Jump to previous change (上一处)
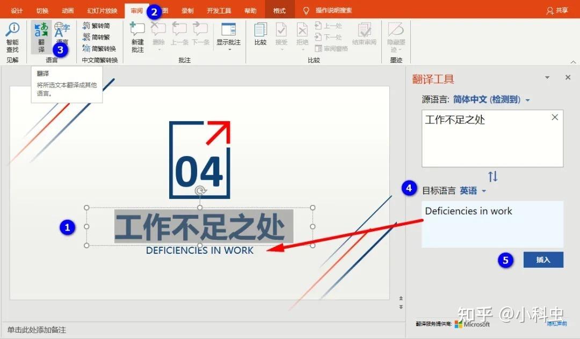Image resolution: width=580 pixels, height=339 pixels. tap(328, 26)
